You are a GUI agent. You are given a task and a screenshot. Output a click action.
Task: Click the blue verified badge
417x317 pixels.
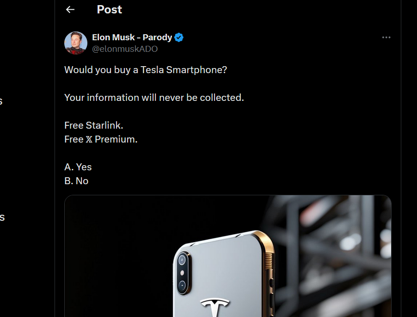click(x=179, y=37)
